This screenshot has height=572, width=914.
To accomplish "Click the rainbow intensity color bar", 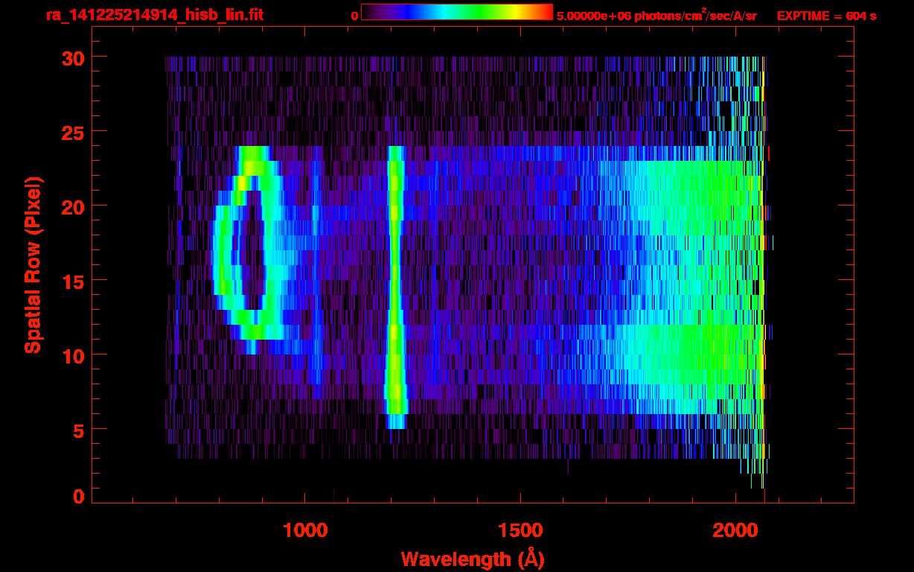I will pos(457,12).
